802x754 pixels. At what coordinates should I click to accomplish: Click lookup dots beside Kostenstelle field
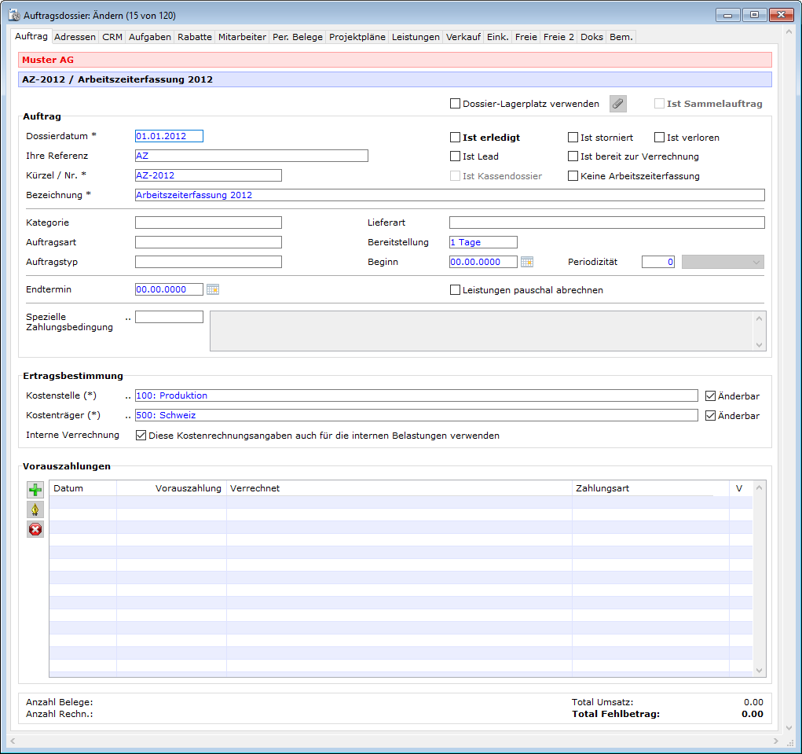(128, 395)
